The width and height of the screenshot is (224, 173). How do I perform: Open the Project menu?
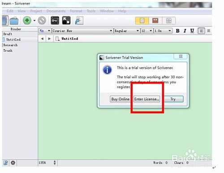coord(36,11)
